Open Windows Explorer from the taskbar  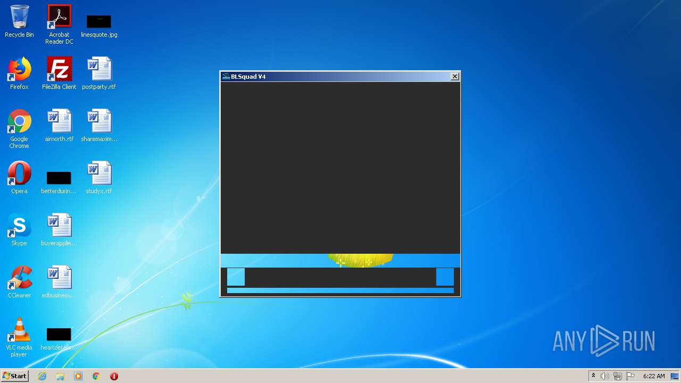point(60,376)
